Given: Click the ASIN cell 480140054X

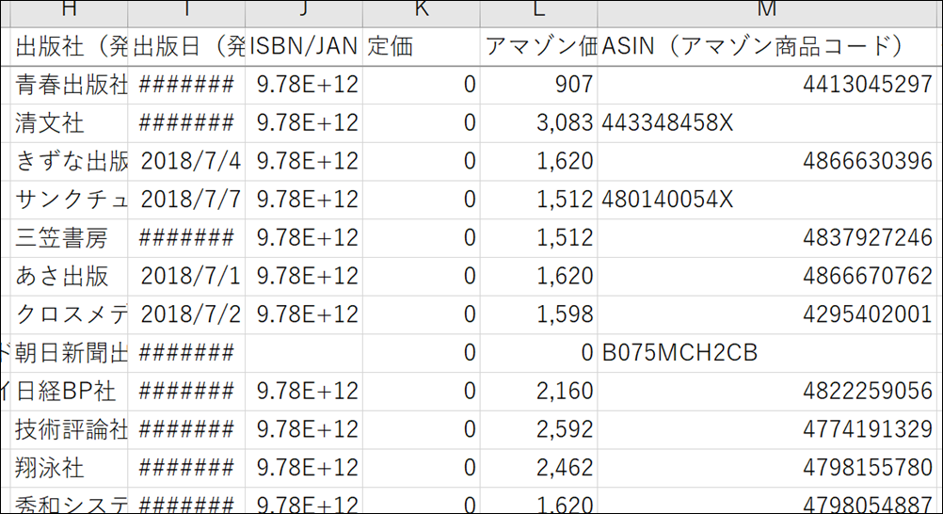Looking at the screenshot, I should [x=767, y=200].
